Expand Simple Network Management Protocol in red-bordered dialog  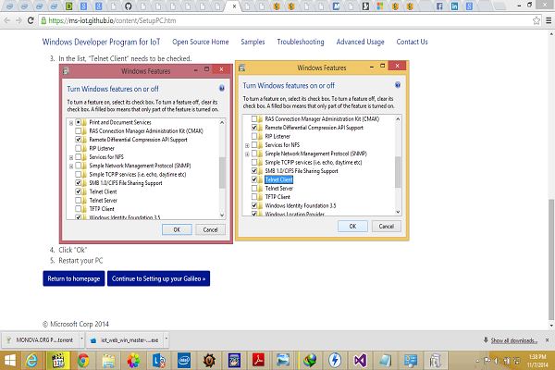(71, 166)
